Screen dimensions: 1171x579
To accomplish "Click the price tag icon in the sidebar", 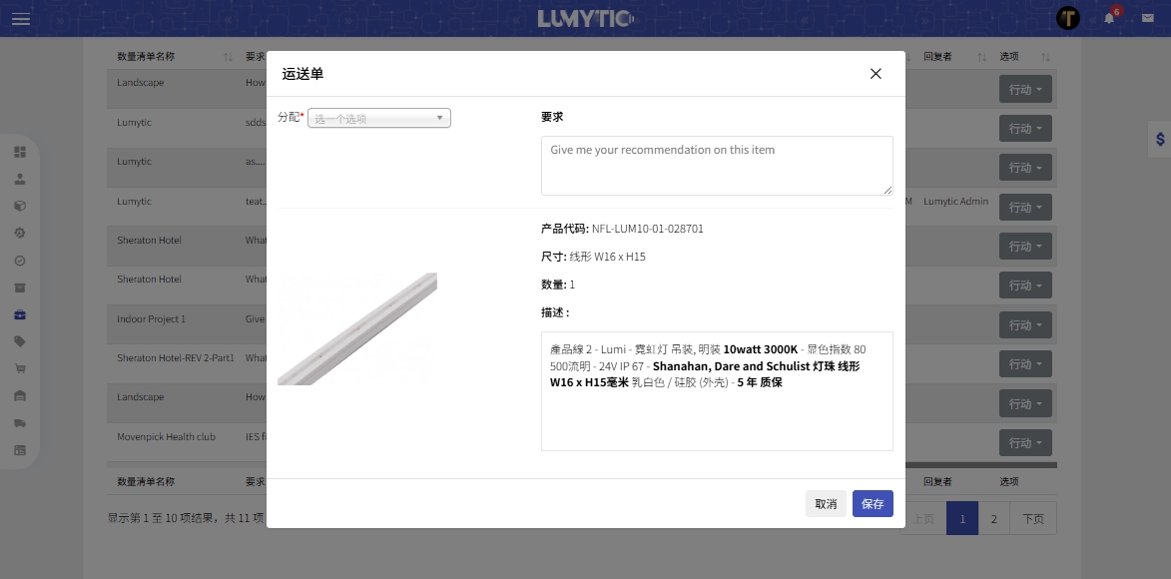I will [20, 340].
